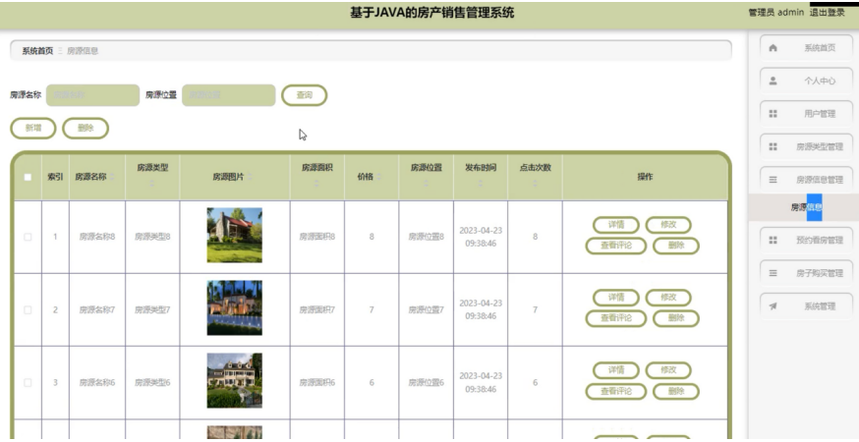Screen dimensions: 859x442
Task: Open the house image of 房源名称8
Action: [x=235, y=235]
